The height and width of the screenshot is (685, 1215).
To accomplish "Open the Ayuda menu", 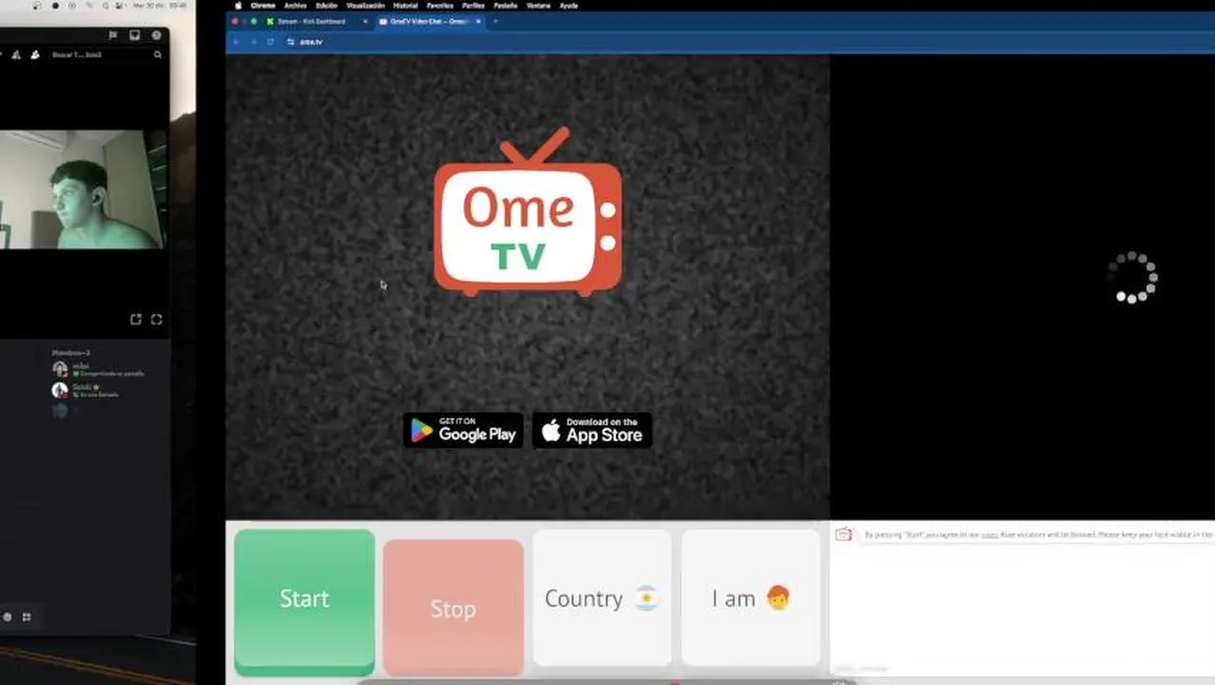I will point(569,6).
